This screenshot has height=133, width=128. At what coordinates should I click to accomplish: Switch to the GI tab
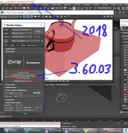pos(17,45)
